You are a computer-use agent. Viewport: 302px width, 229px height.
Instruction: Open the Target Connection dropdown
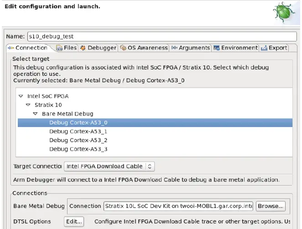tap(109, 166)
